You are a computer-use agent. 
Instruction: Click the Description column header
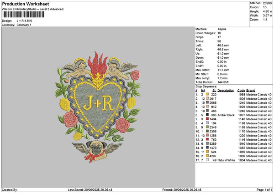226,91
